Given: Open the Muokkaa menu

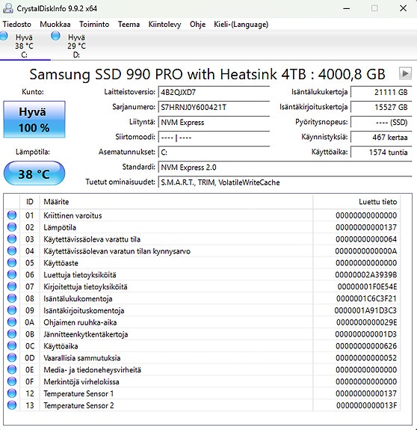Looking at the screenshot, I should (55, 24).
